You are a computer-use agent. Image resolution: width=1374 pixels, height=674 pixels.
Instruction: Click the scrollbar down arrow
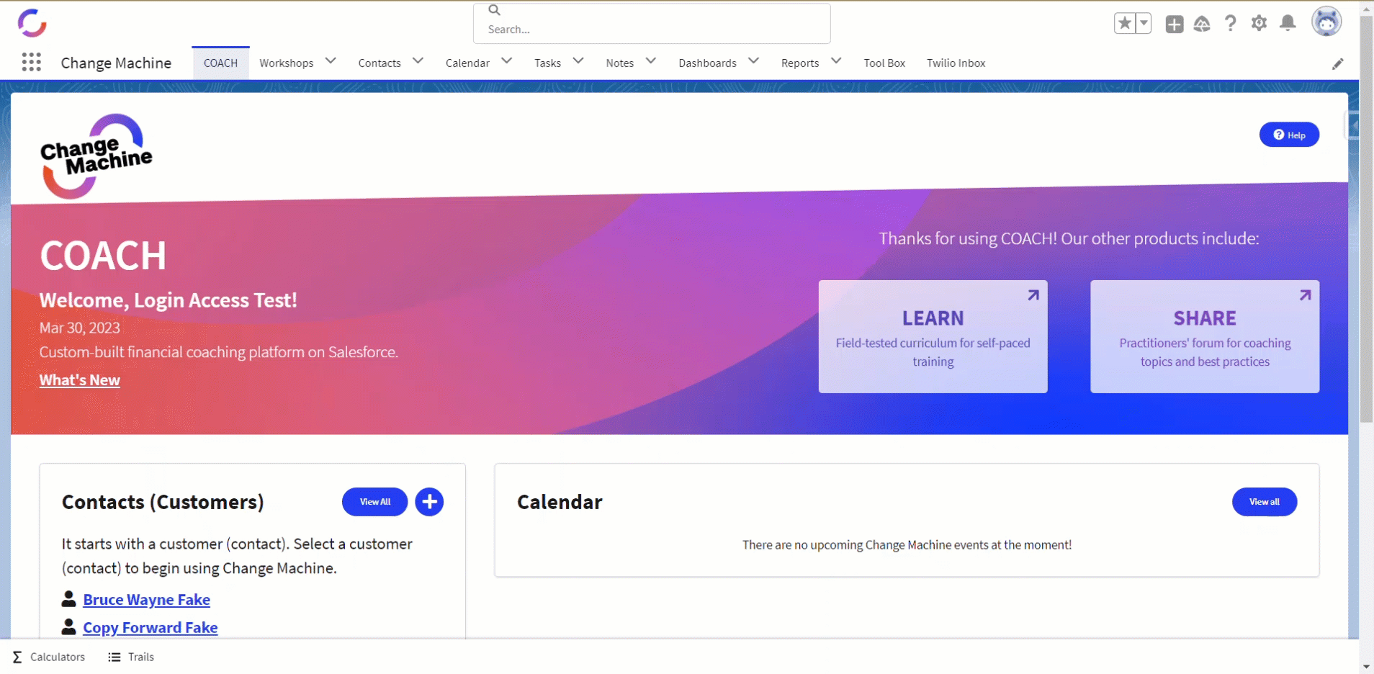[1366, 667]
